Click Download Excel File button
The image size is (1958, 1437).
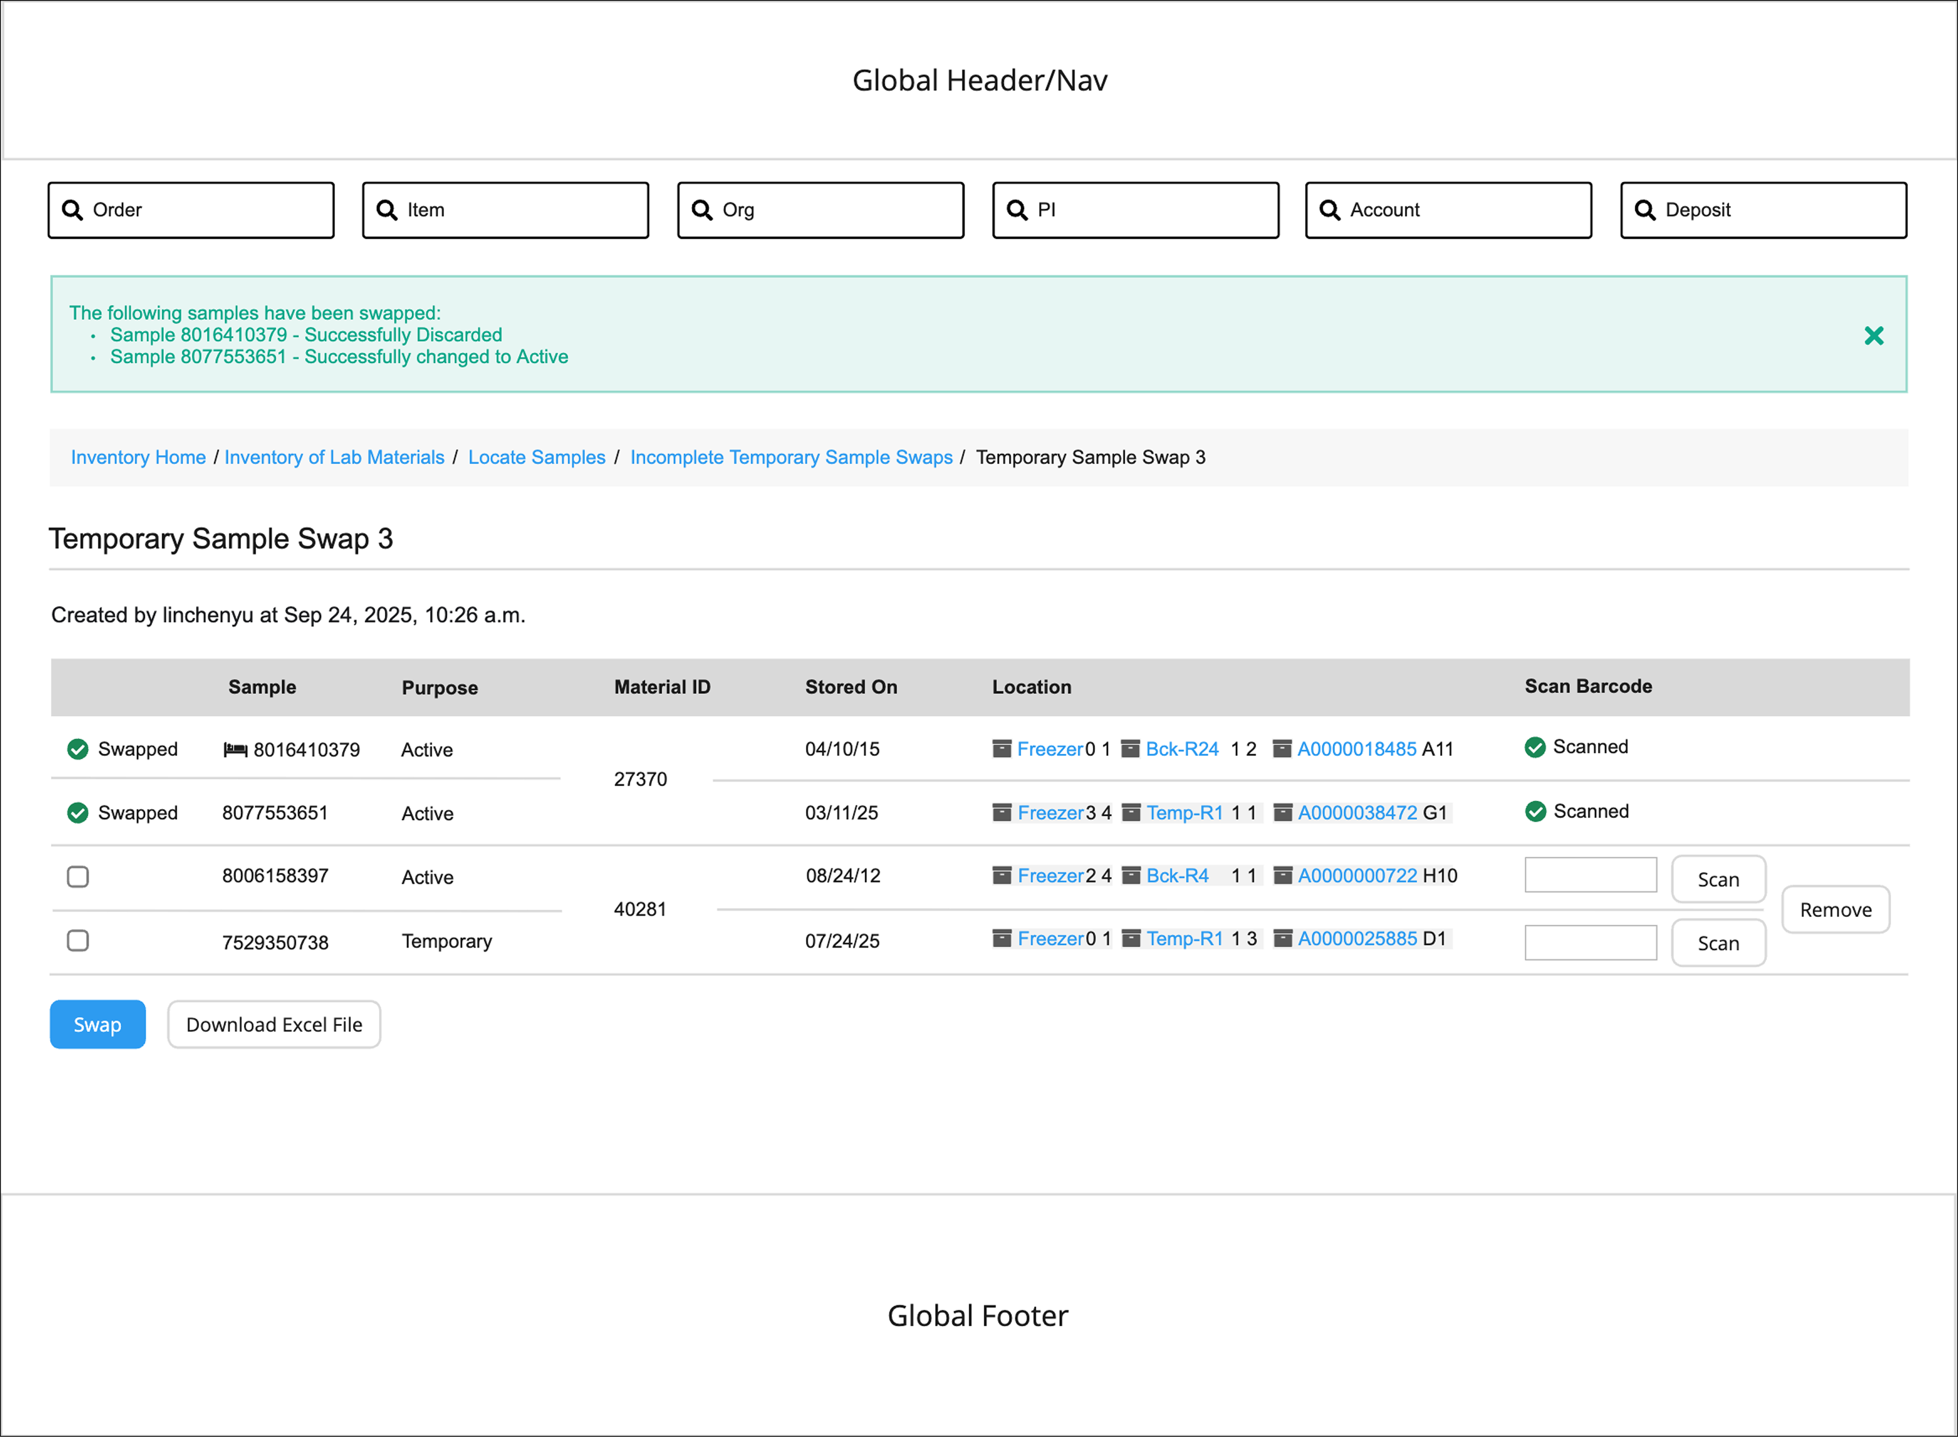click(274, 1025)
